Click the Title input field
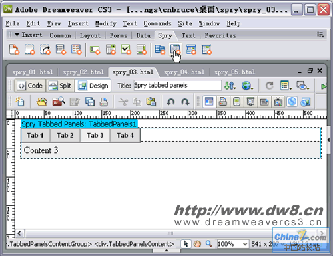 [177, 86]
